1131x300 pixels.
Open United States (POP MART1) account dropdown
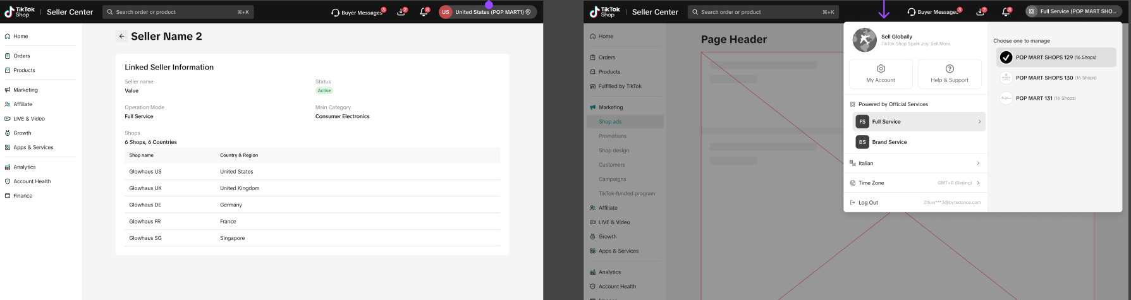tap(488, 12)
